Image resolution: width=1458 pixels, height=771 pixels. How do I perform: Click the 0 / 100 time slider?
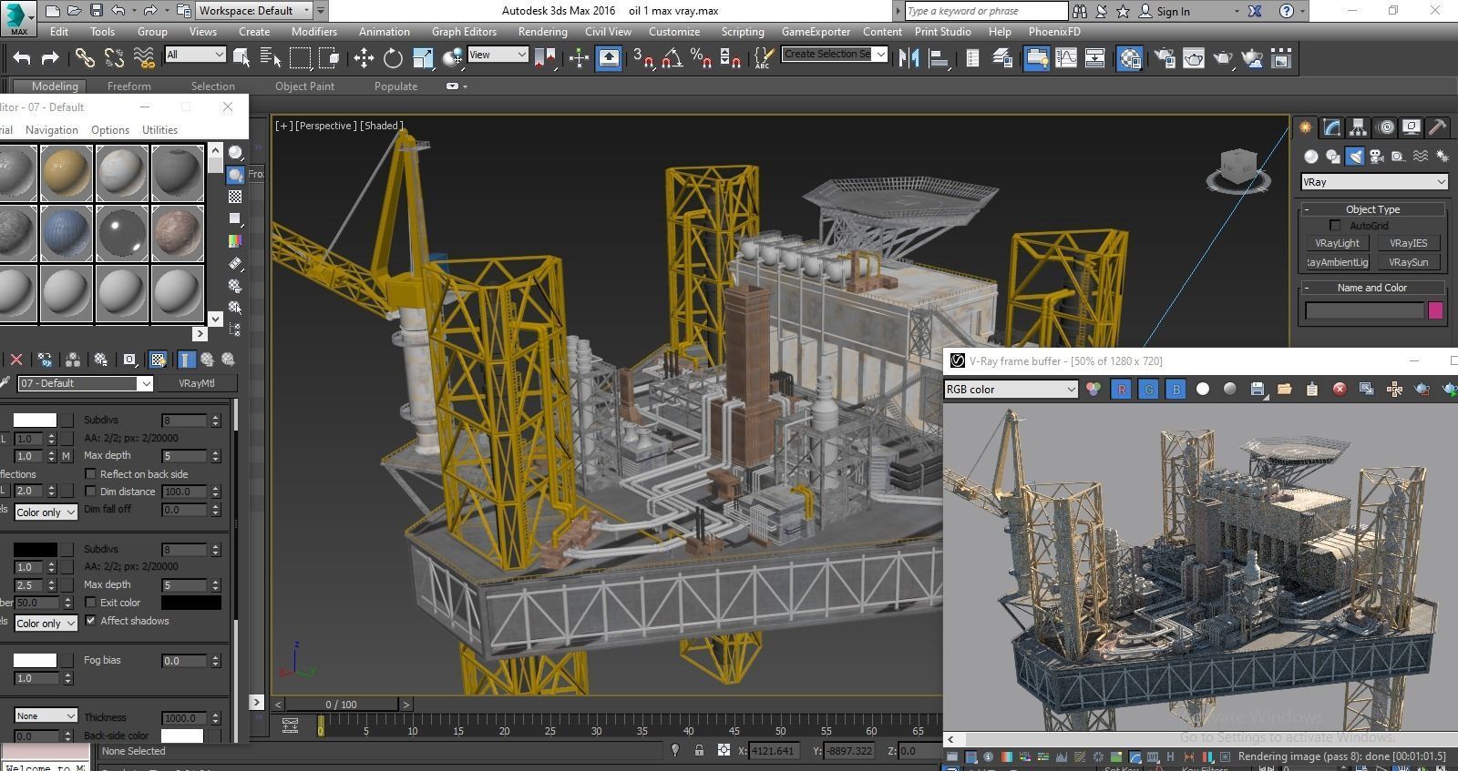(x=341, y=705)
